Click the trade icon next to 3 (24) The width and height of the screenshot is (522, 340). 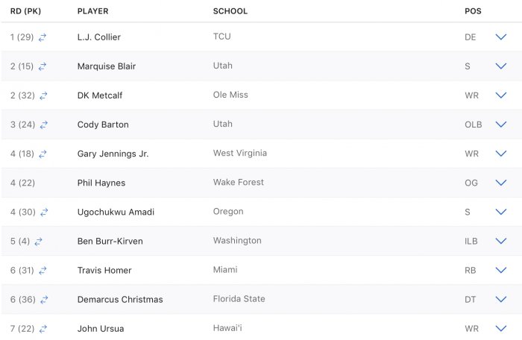43,125
